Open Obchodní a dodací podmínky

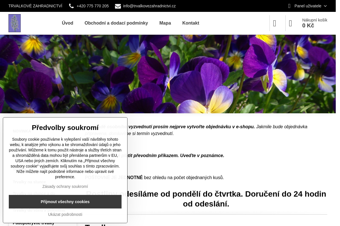pos(116,23)
